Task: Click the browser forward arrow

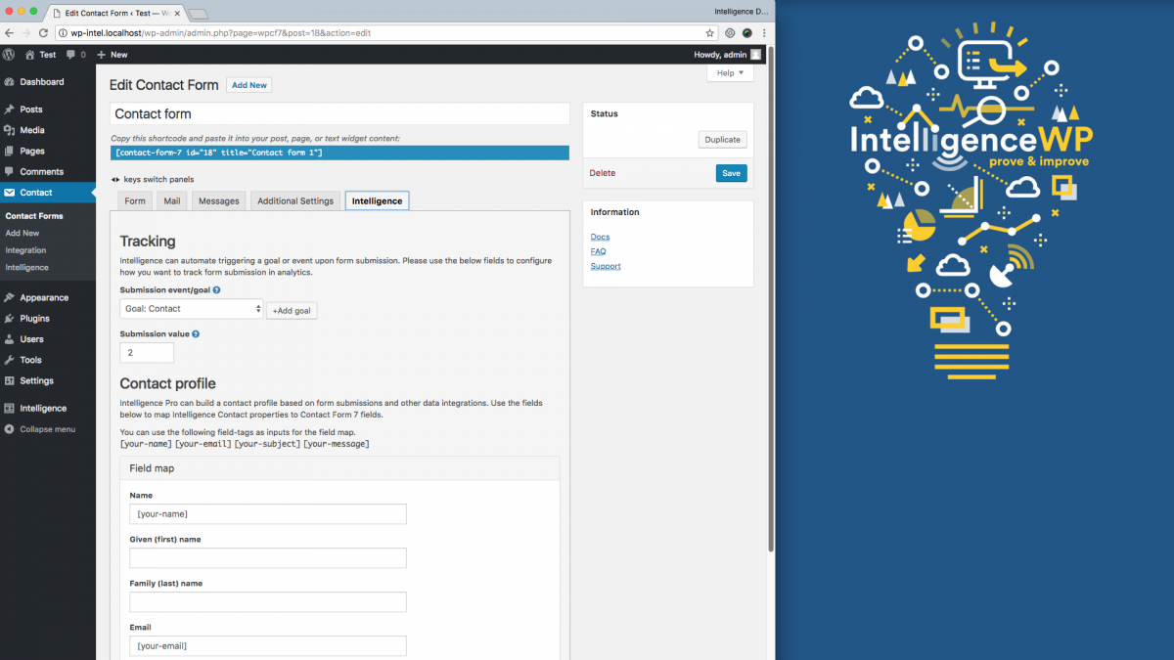Action: (x=26, y=32)
